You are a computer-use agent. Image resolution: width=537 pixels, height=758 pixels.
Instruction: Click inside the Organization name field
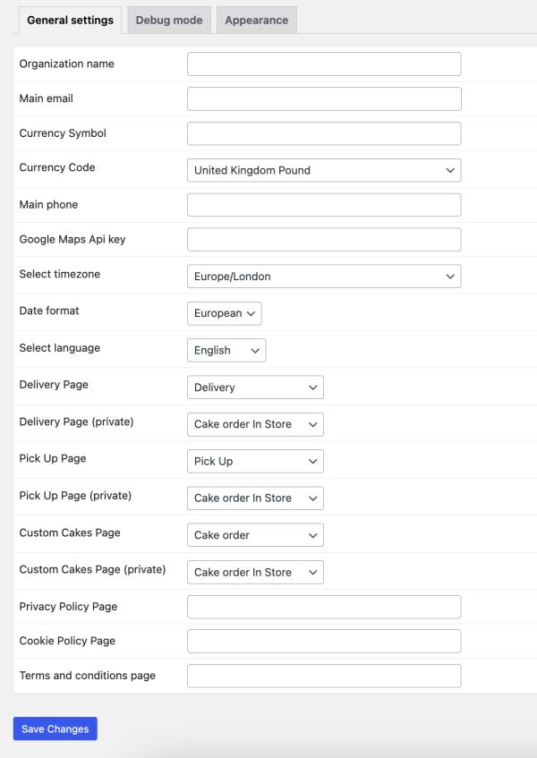tap(323, 64)
